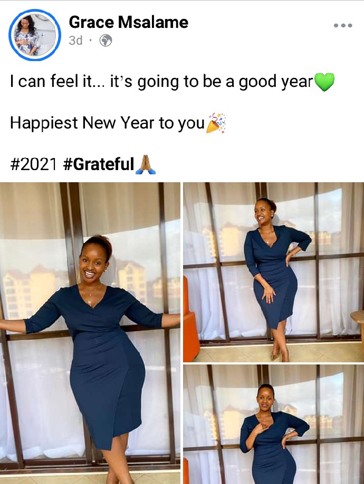Click the party popper emoji

[x=216, y=123]
